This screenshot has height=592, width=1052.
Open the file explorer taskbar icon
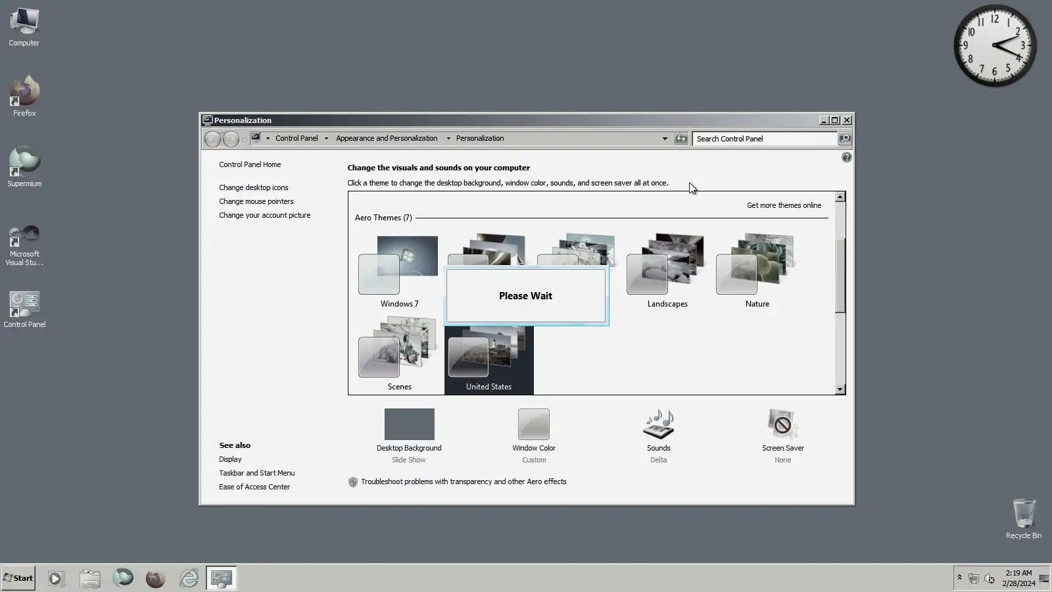click(90, 579)
